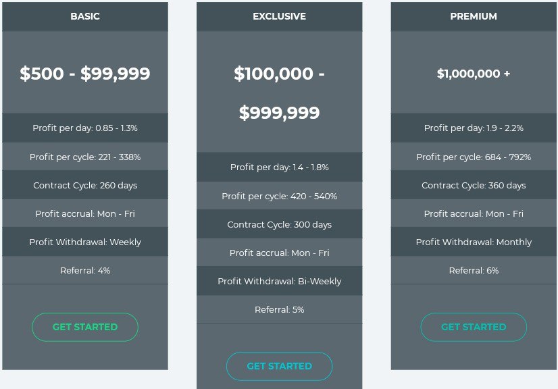Image resolution: width=558 pixels, height=389 pixels.
Task: Click the Referral 4% row
Action: click(x=85, y=270)
